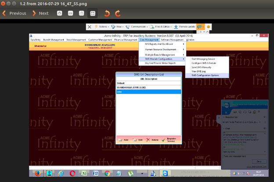274x182 pixels.
Task: Open the Window menu
Action: coord(190,40)
